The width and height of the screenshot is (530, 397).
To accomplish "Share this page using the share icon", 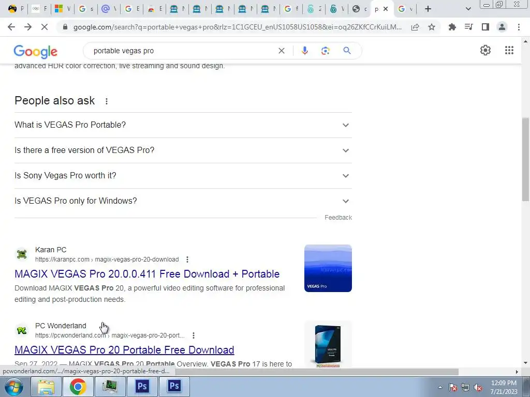I will pyautogui.click(x=415, y=27).
